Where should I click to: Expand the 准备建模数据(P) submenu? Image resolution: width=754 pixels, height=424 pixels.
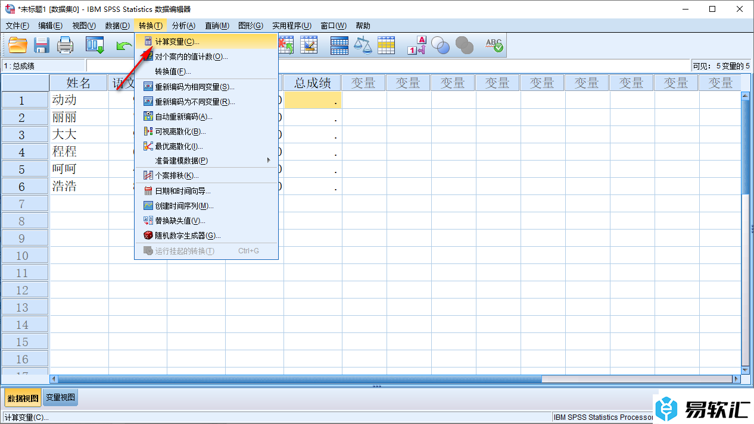[206, 161]
